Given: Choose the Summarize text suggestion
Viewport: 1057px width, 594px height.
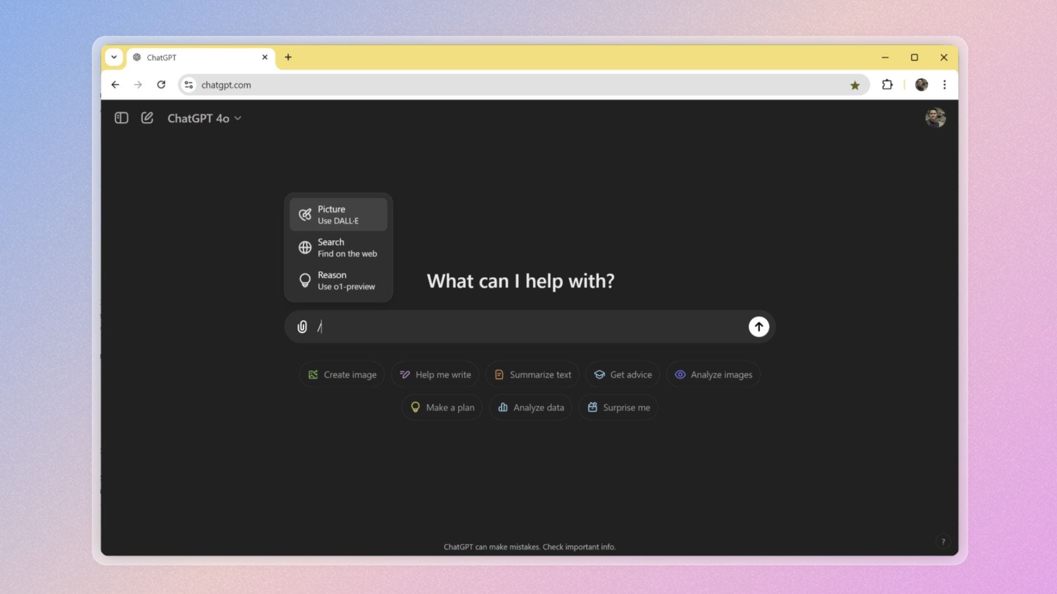Looking at the screenshot, I should point(532,375).
